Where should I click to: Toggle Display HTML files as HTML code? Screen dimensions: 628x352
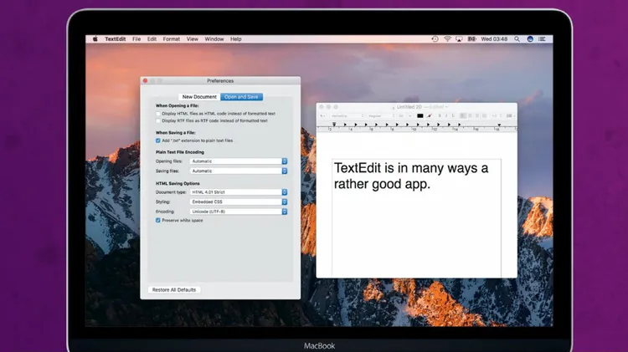(x=158, y=114)
